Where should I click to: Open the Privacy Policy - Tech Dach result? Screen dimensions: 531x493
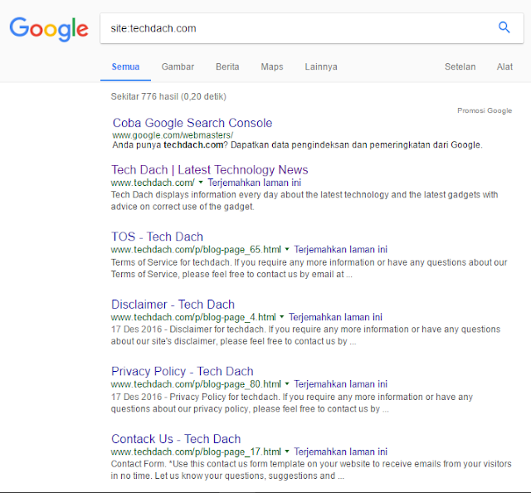(x=183, y=371)
